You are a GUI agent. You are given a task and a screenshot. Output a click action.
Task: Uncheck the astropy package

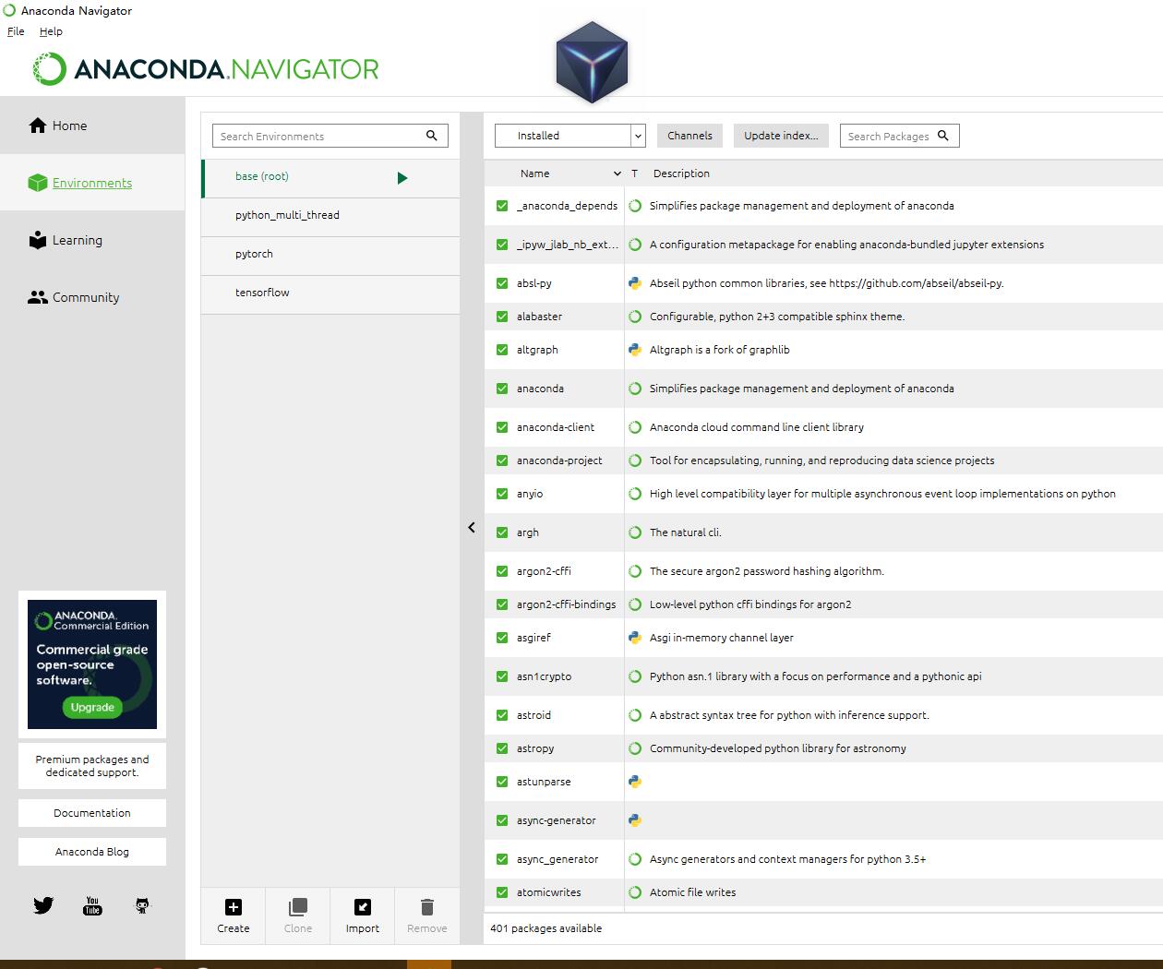coord(501,748)
